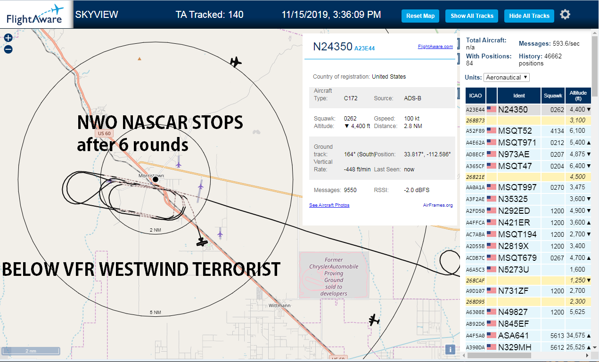Click the US flag beside N329MH
This screenshot has height=362, width=599.
[492, 347]
